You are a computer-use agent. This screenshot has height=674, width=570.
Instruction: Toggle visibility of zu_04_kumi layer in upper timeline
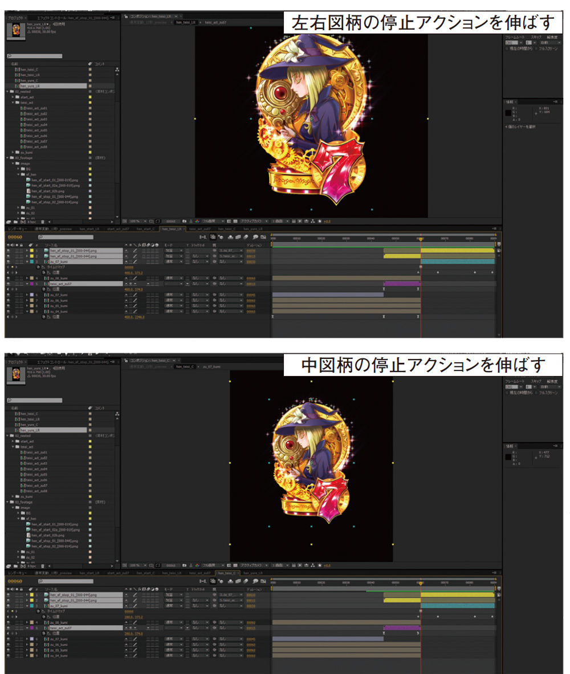[8, 311]
